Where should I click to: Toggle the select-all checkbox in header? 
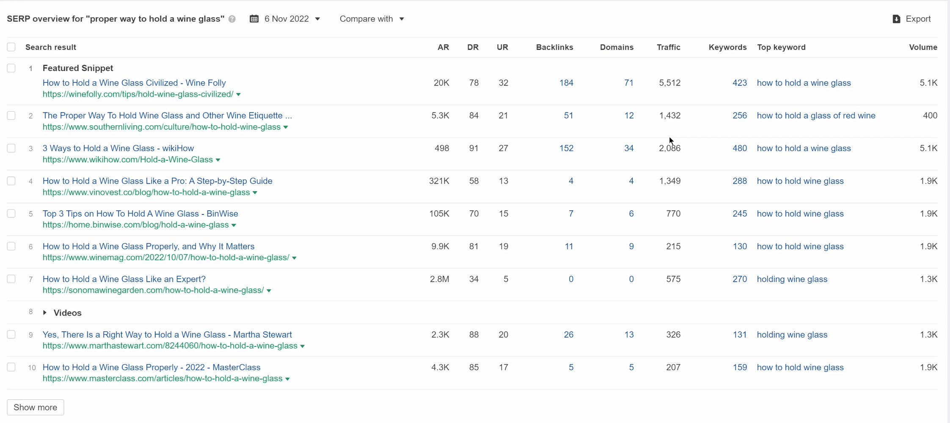(x=11, y=47)
